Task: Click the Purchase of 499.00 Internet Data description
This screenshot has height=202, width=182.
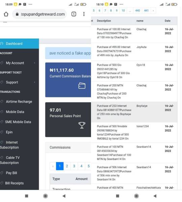Action: 114,51
